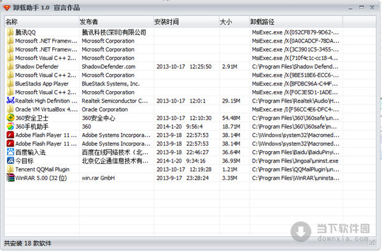
Task: Click size value 29.15M
Action: 231,101
